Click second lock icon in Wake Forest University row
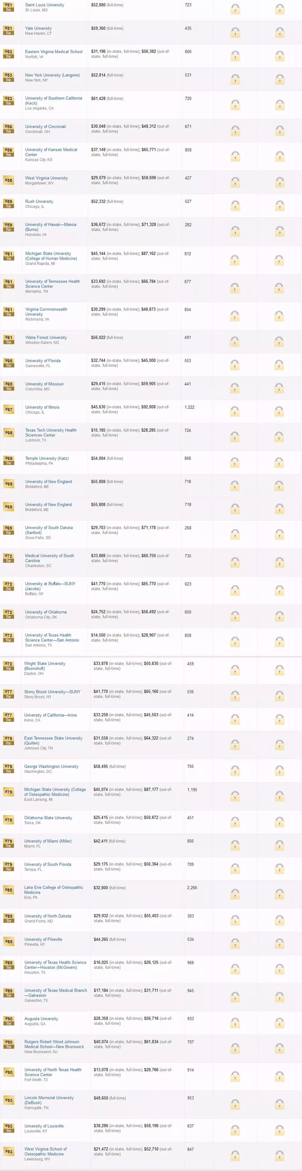Image resolution: width=302 pixels, height=1171 pixels. click(279, 341)
